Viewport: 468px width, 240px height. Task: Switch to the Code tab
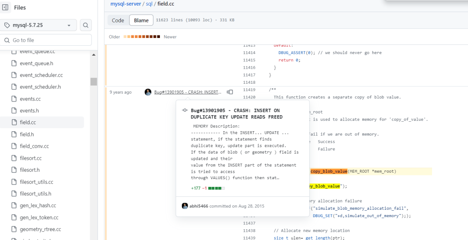118,20
